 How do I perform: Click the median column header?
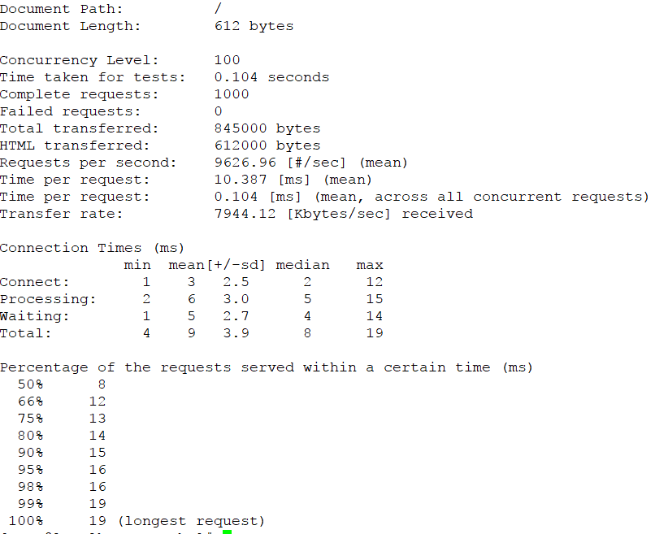pos(302,265)
